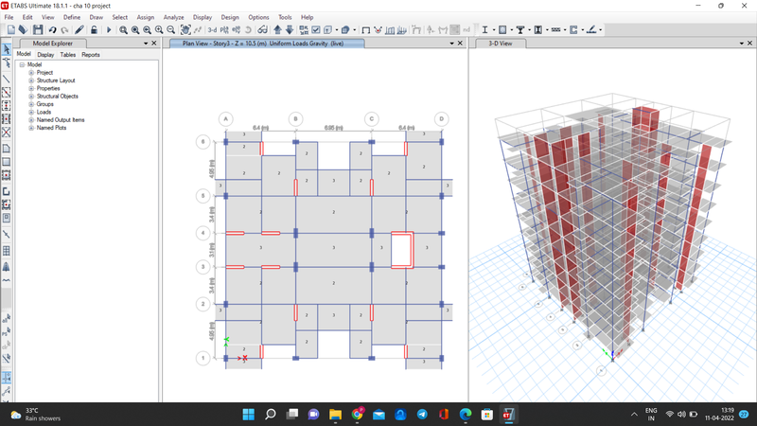Image resolution: width=757 pixels, height=426 pixels.
Task: Activate the 3-D View tab
Action: click(501, 44)
